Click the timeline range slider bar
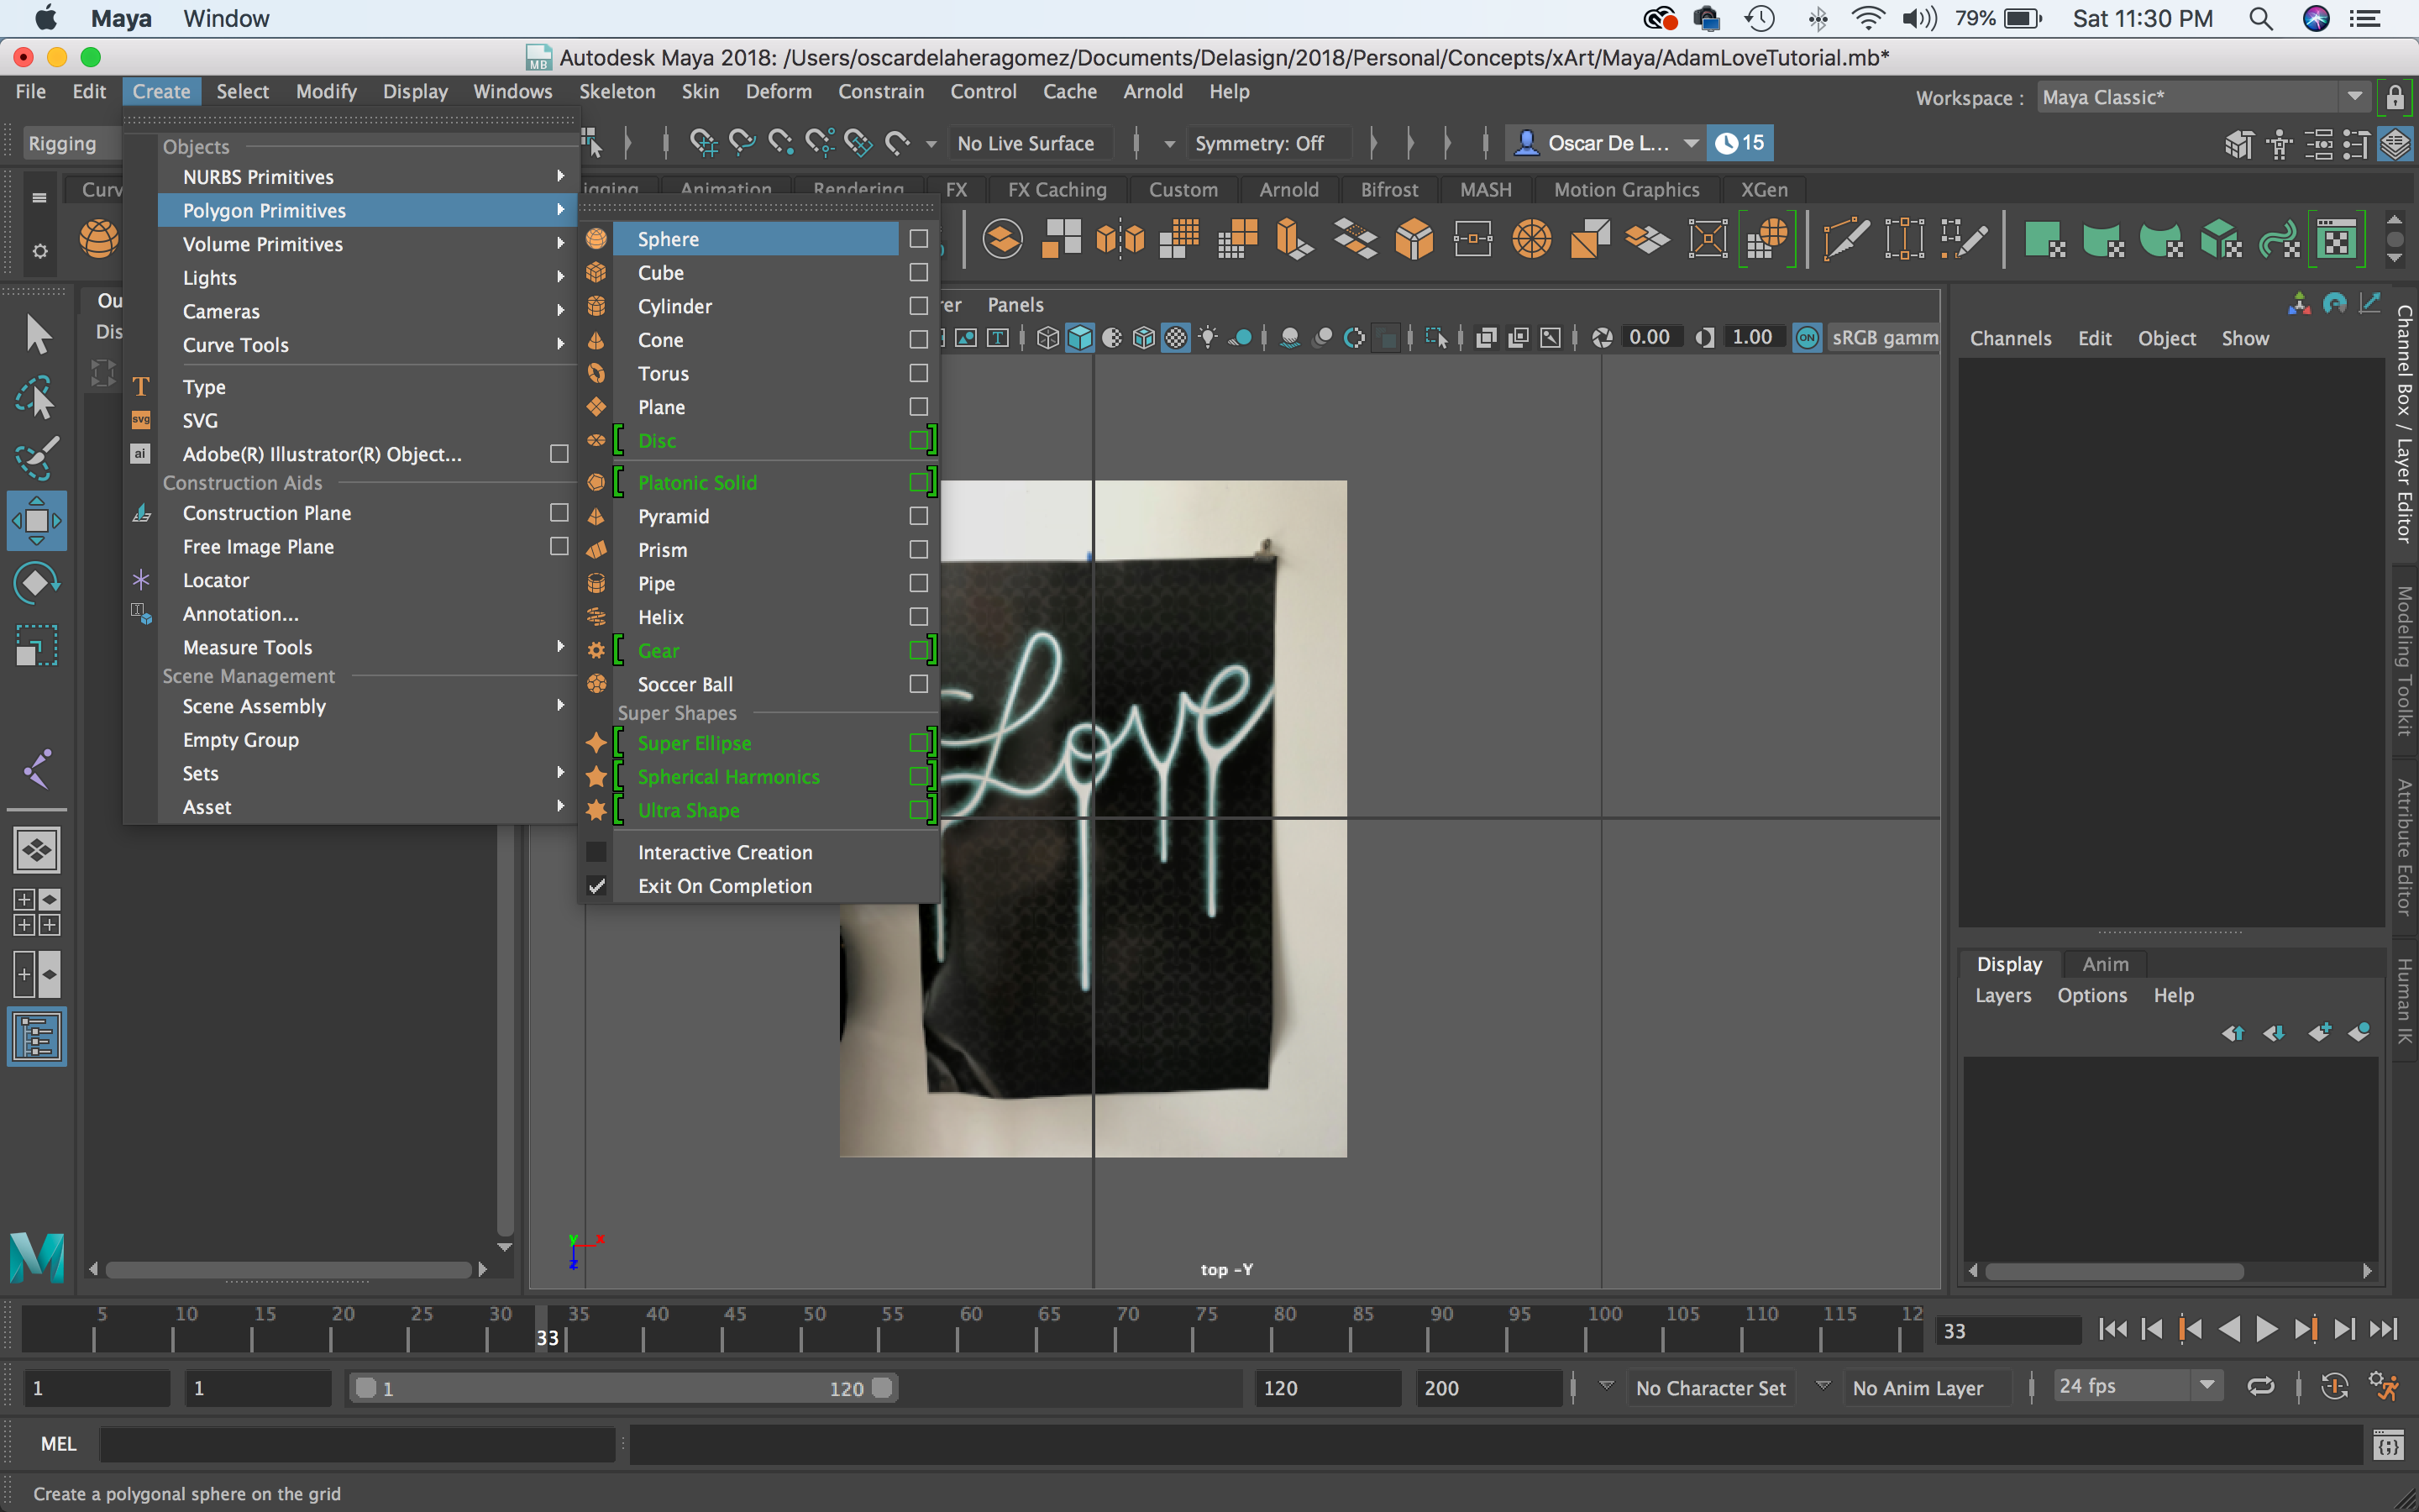 pyautogui.click(x=624, y=1388)
